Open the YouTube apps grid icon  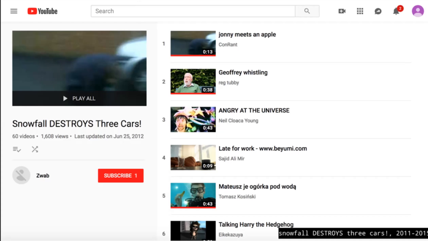[x=360, y=11]
